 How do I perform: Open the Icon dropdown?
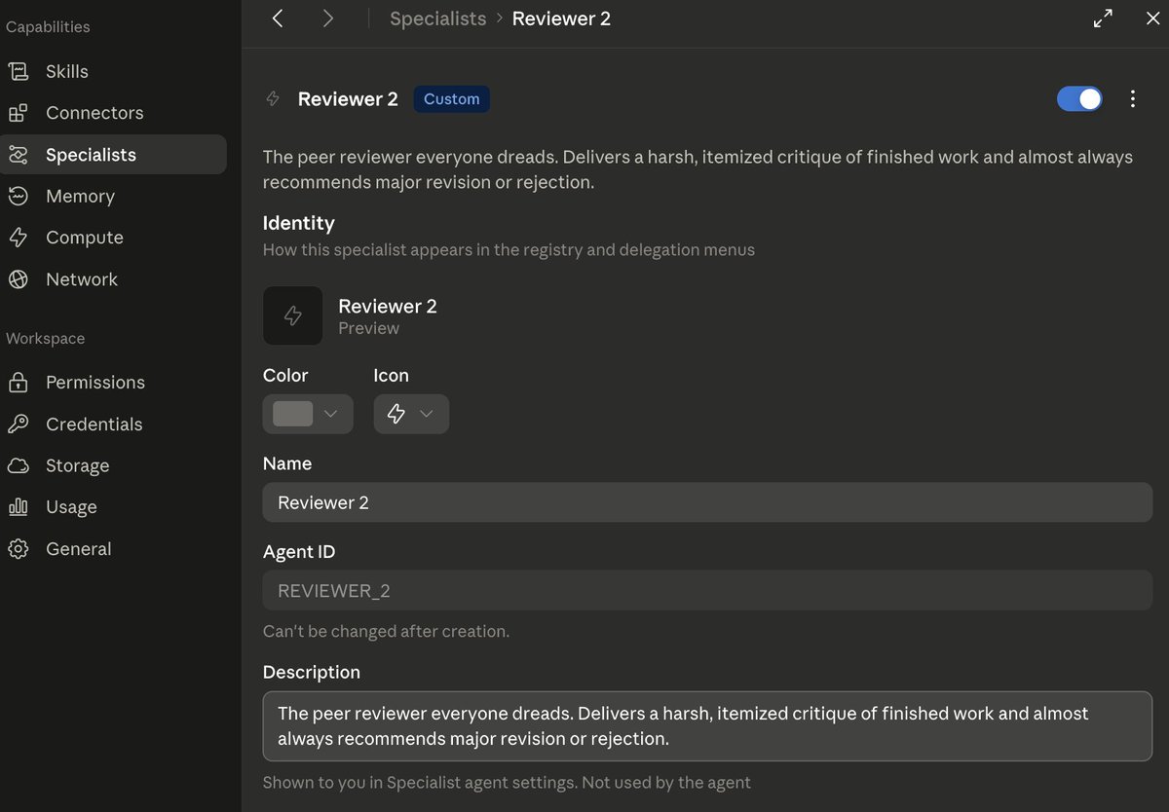click(x=411, y=414)
